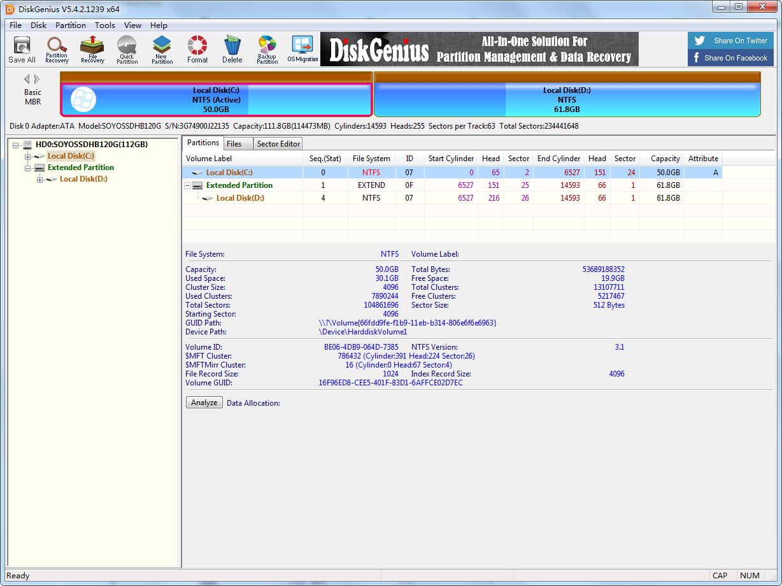Launch the OS Migration tool
Viewport: 782px width, 586px height.
point(302,50)
